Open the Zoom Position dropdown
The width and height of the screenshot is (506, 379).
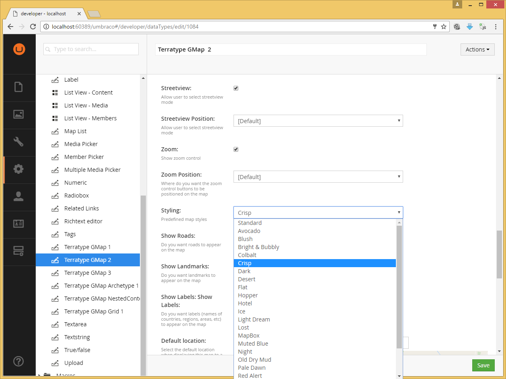(x=318, y=177)
